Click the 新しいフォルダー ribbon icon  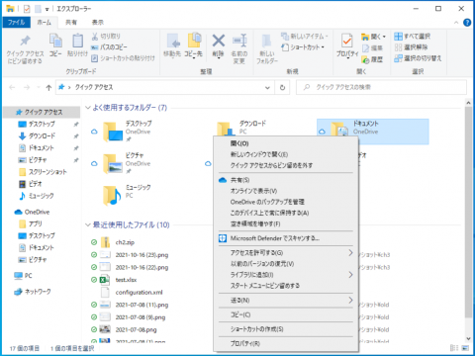266,41
